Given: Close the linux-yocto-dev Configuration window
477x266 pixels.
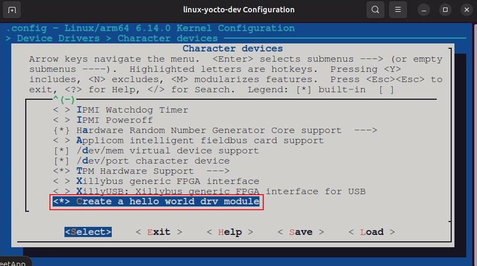Looking at the screenshot, I should click(467, 10).
